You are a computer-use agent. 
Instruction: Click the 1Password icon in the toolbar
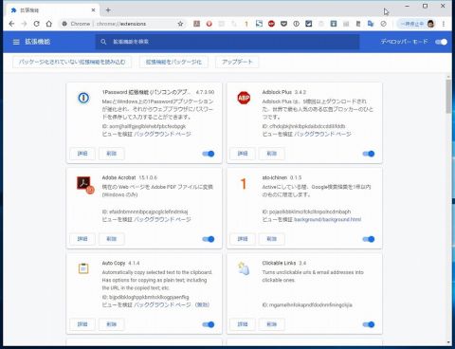pos(296,24)
